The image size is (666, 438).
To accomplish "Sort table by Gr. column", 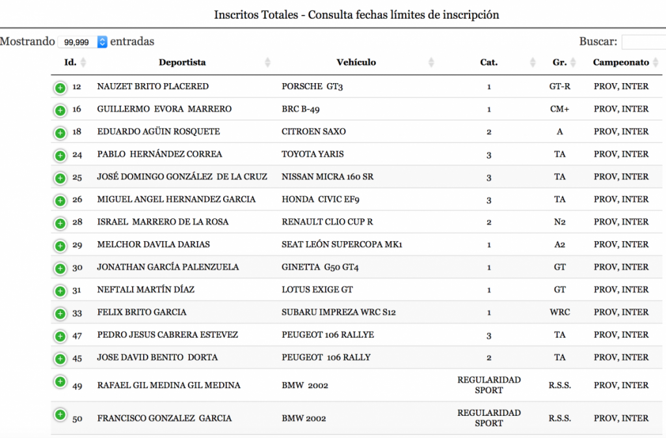I will 559,62.
